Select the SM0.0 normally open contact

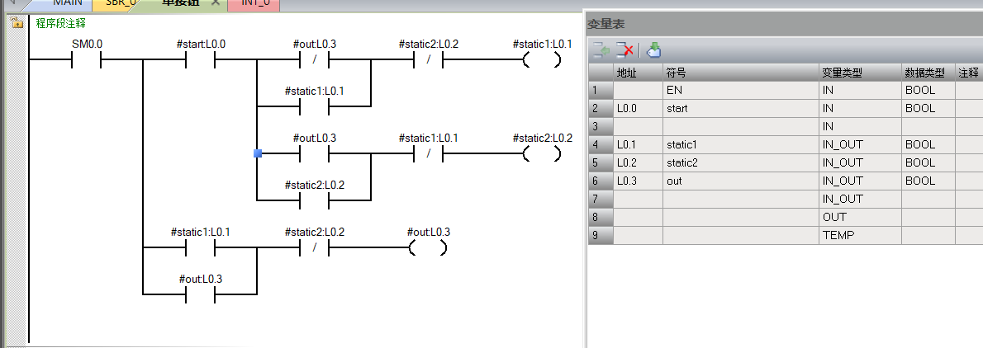click(87, 60)
